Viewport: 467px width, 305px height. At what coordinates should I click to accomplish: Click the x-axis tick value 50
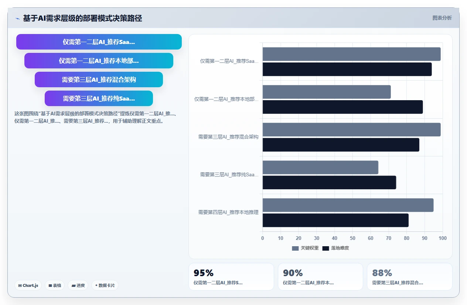point(352,238)
